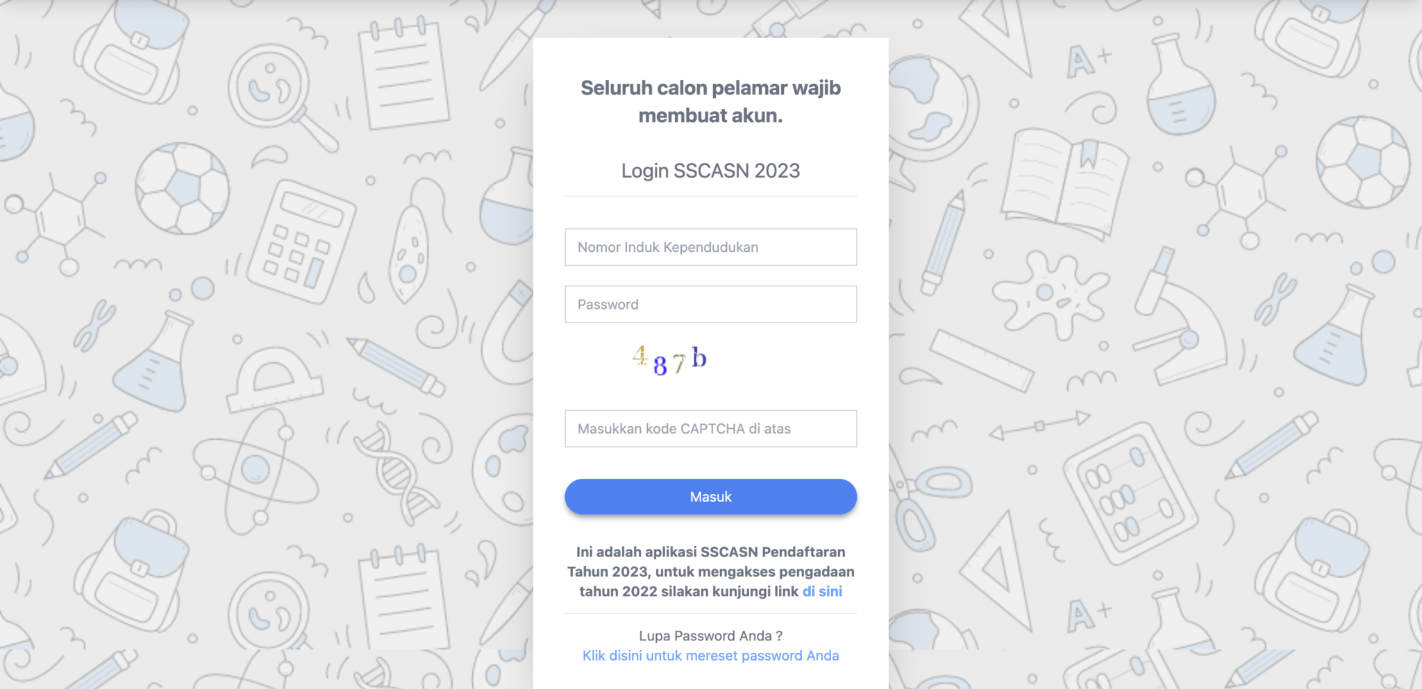Click the atom orbit doodle
The image size is (1422, 689).
(x=255, y=470)
